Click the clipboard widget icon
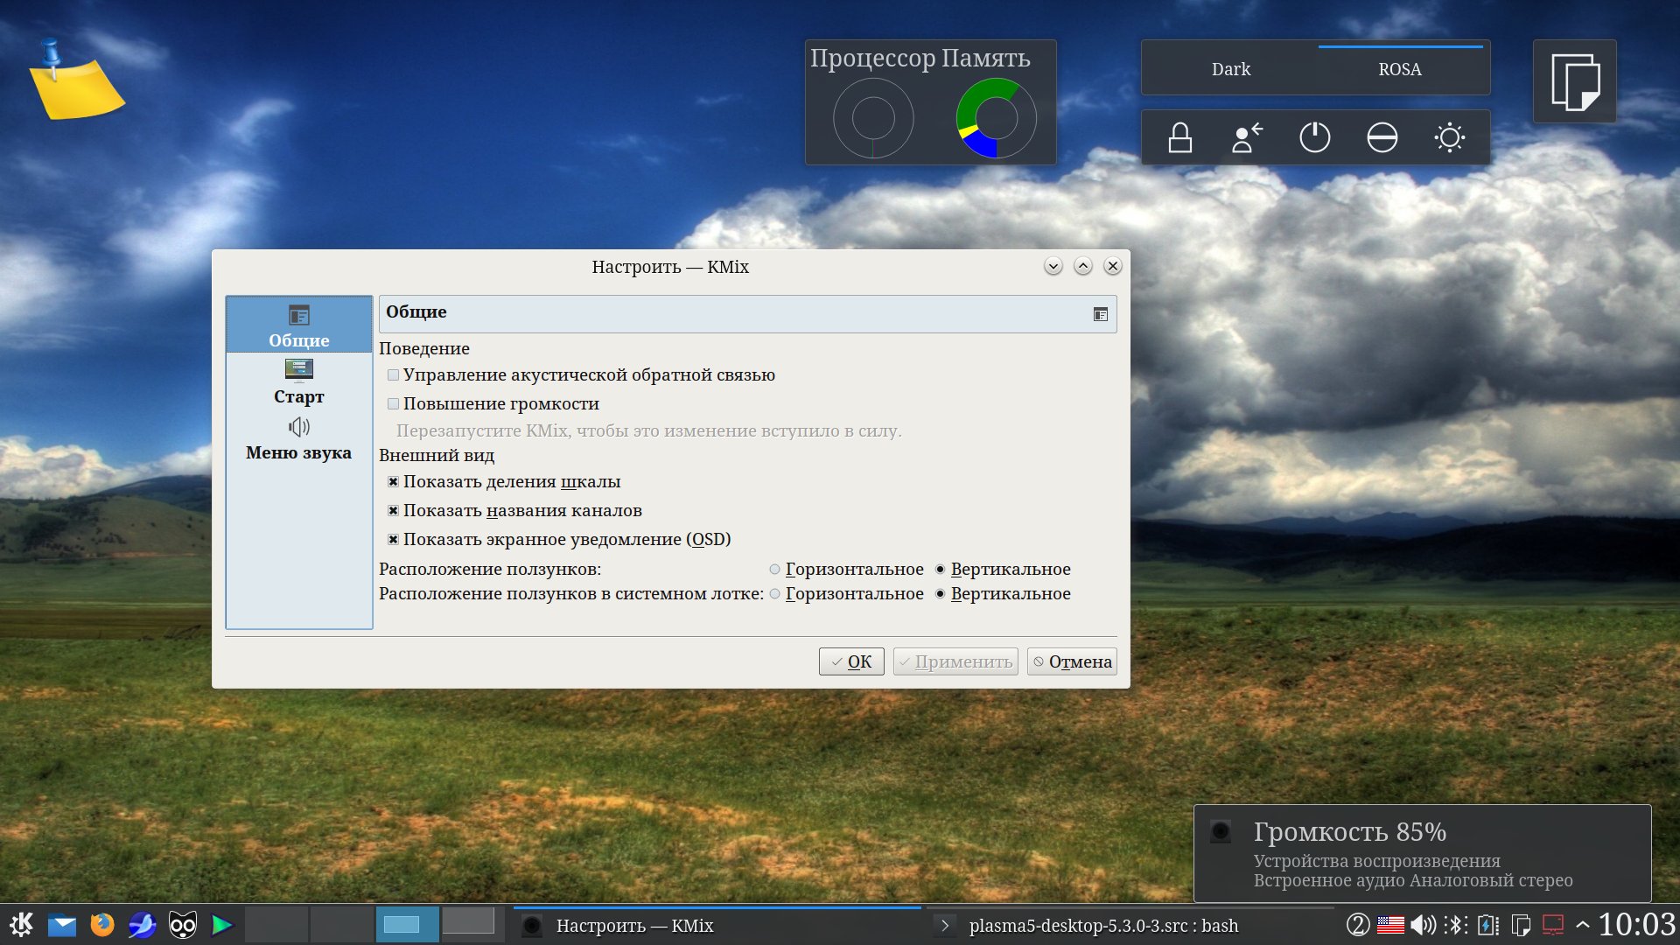Screen dimensions: 1680x945 tap(1574, 81)
